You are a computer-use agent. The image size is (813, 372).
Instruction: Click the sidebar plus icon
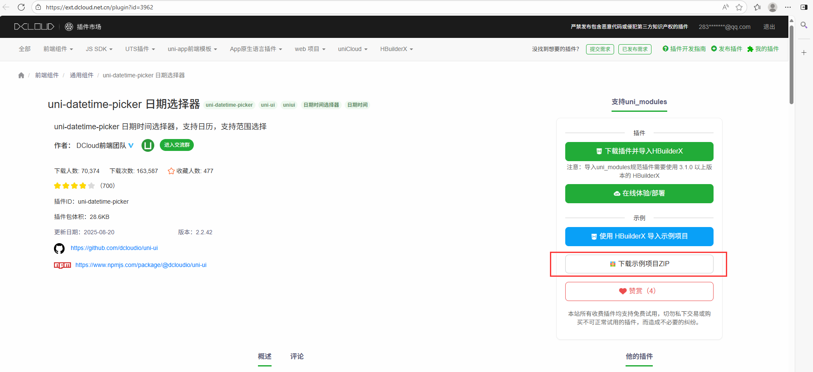(804, 53)
